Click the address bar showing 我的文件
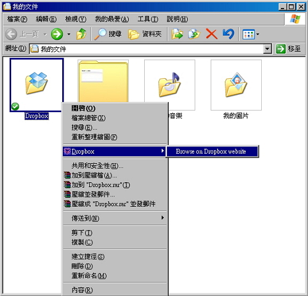The width and height of the screenshot is (308, 296). coord(147,49)
